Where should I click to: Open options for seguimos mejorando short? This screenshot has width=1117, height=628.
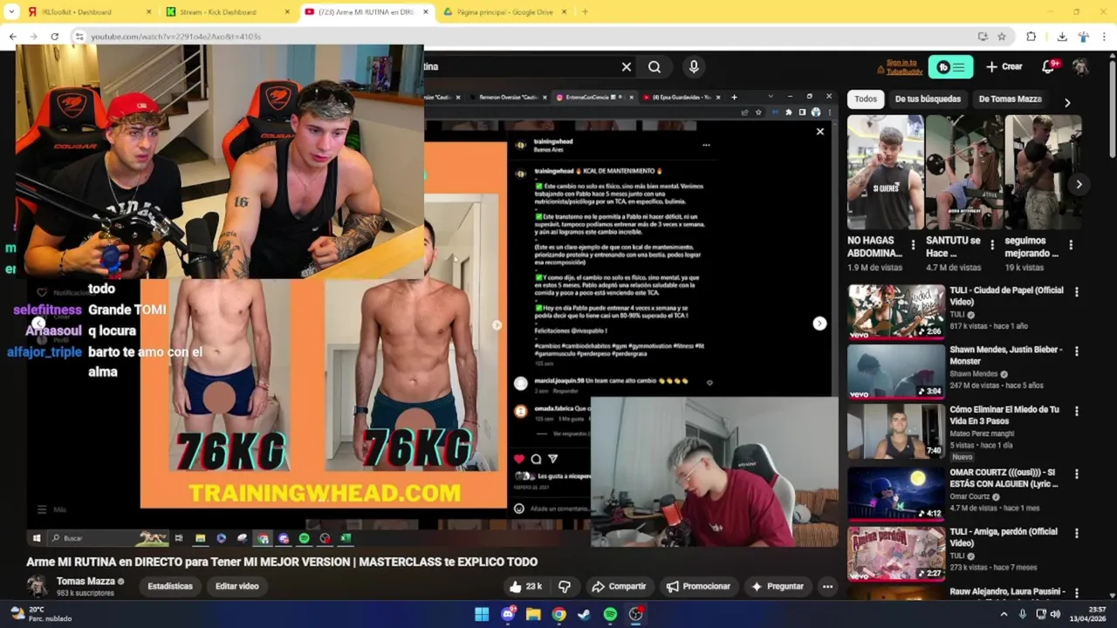[x=1071, y=245]
